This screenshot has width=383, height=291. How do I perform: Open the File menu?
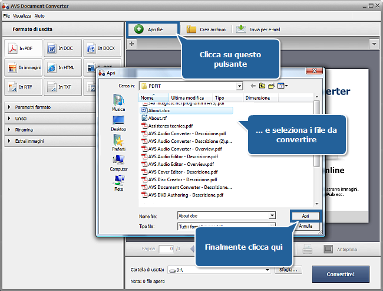(x=6, y=16)
